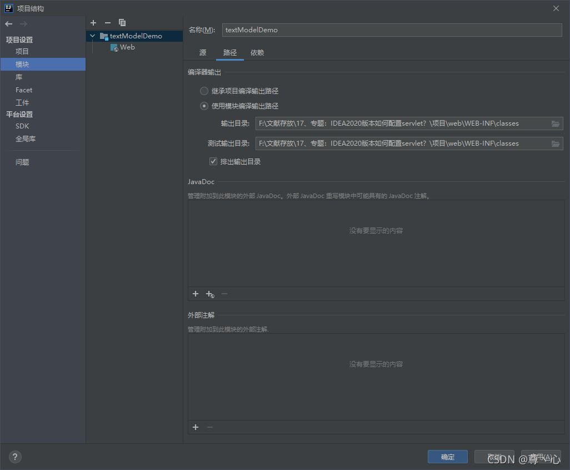The image size is (570, 470).
Task: Add external annotation with plus icon
Action: click(196, 427)
